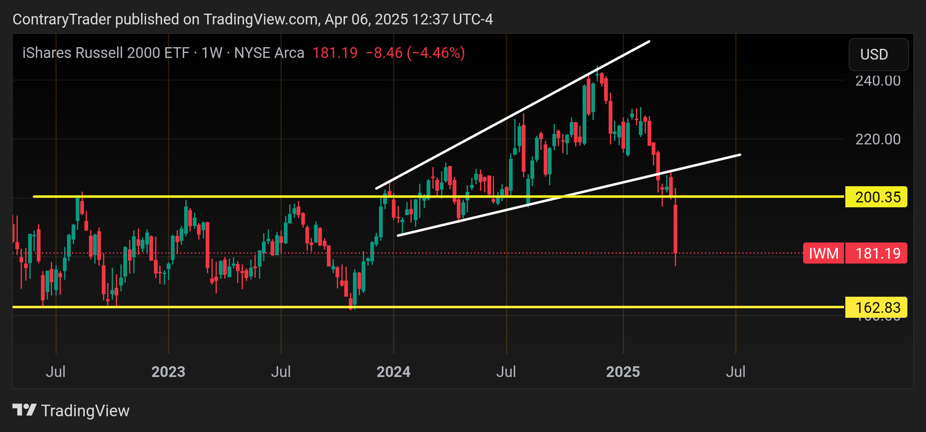
Task: Click the iShares Russell 2000 ETF title
Action: pyautogui.click(x=106, y=53)
